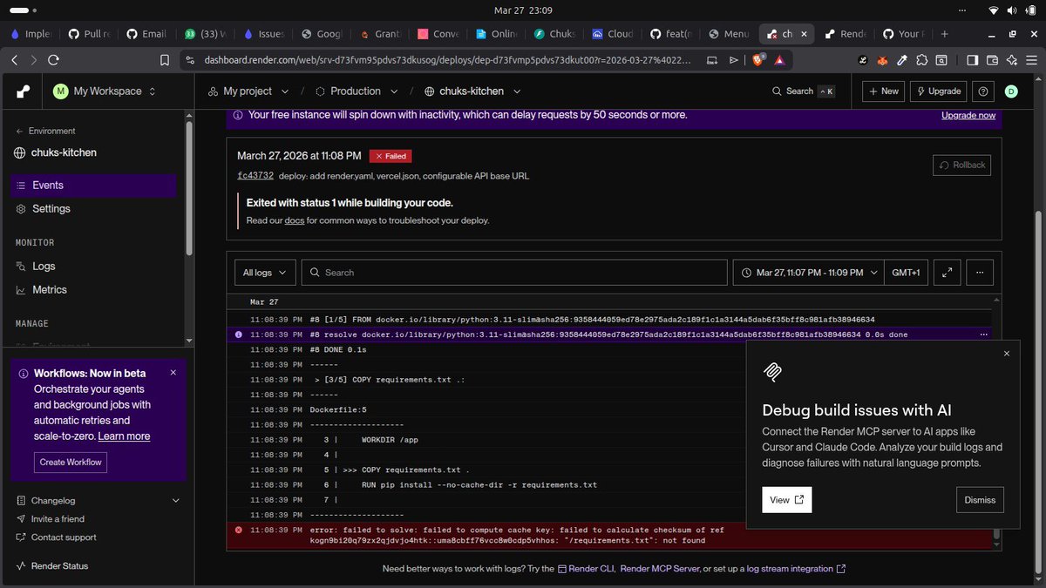This screenshot has width=1046, height=588.
Task: Open the Brave wallet icon
Action: (x=993, y=60)
